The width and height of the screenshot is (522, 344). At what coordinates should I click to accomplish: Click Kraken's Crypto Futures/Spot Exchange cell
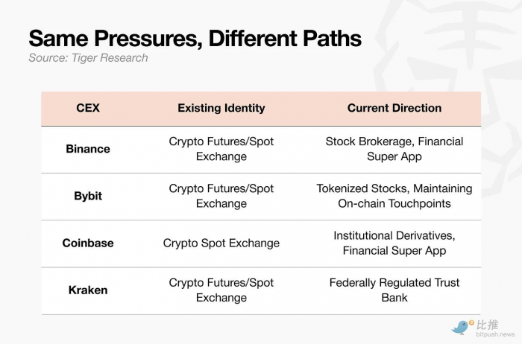coord(221,290)
